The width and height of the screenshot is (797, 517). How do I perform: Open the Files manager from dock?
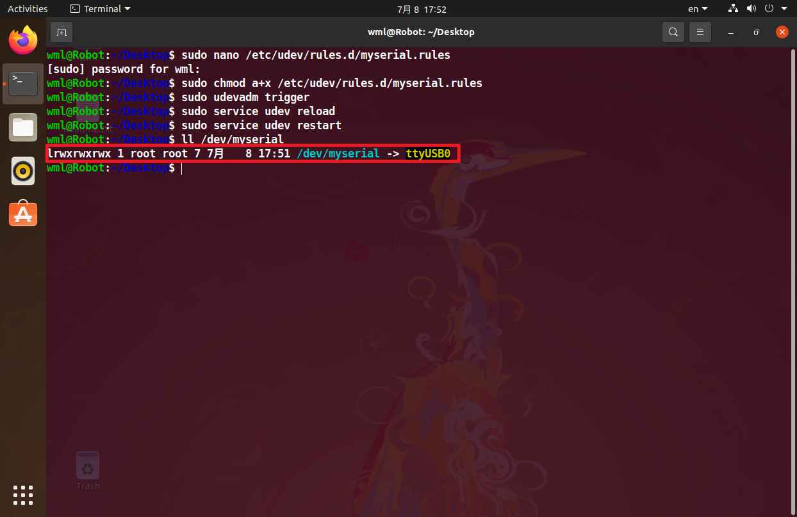coord(23,127)
